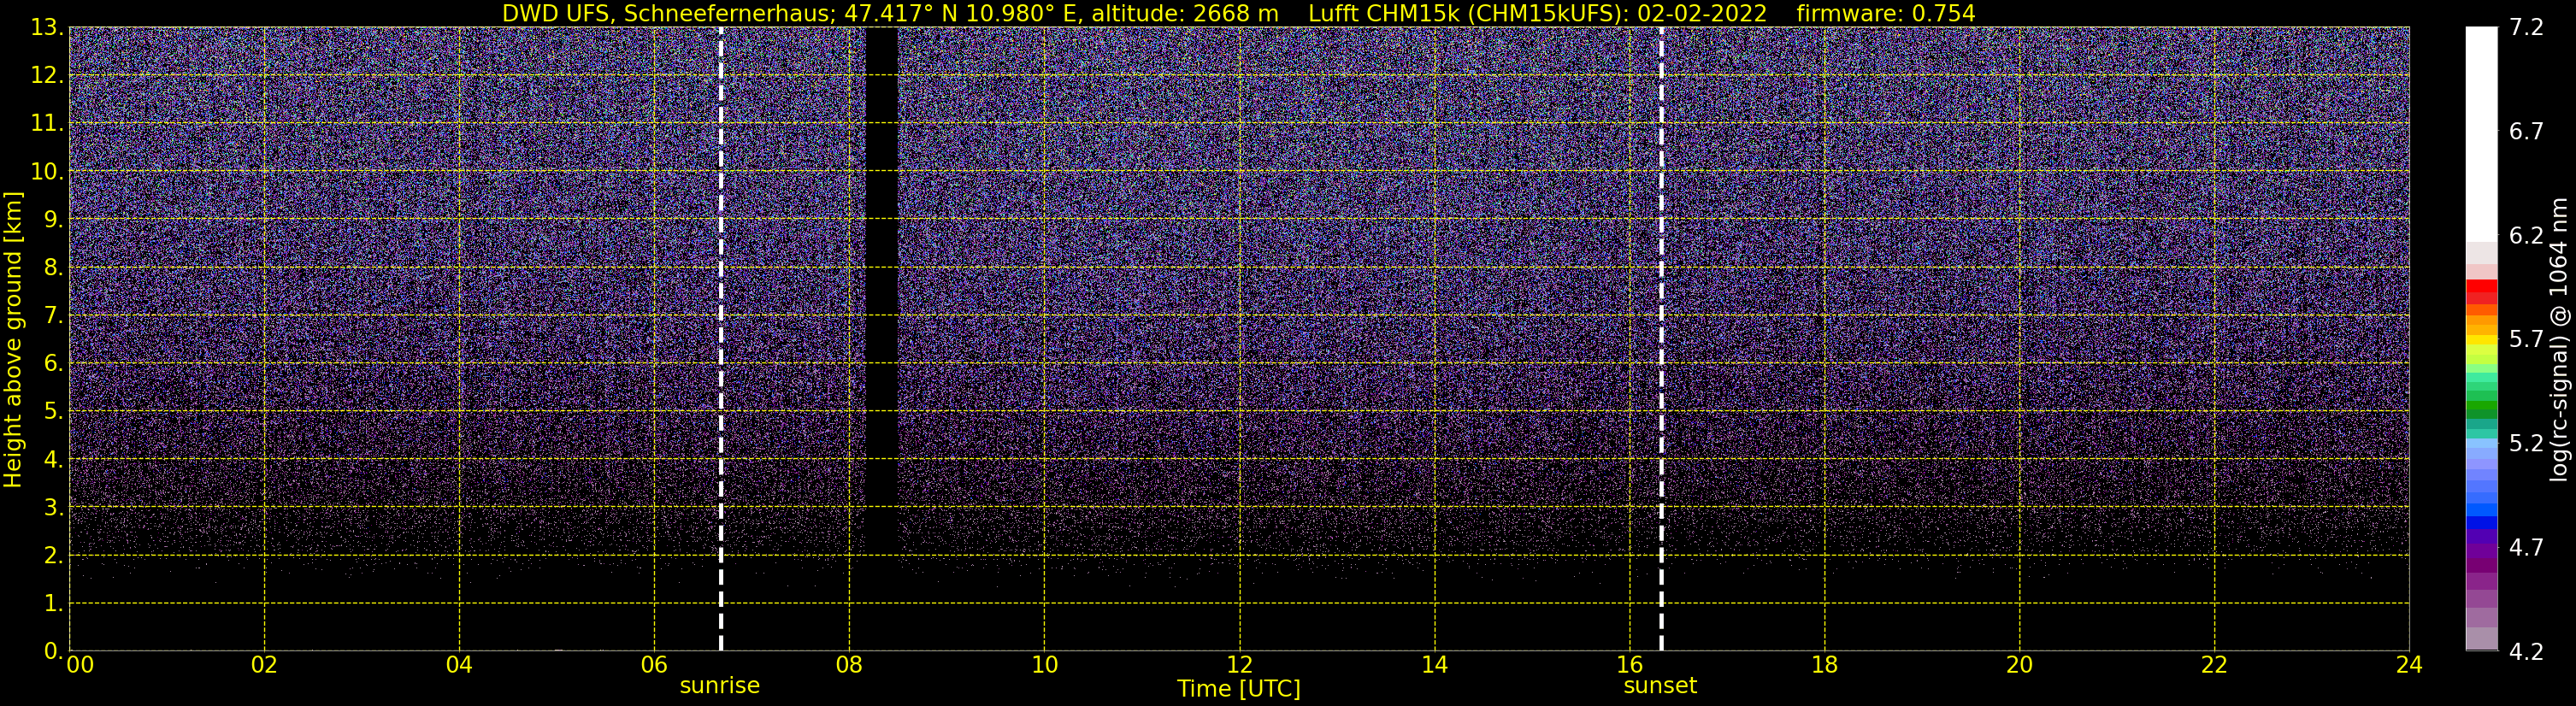Click 'firmware: 0.754' in the title
Image resolution: width=2576 pixels, height=706 pixels.
1886,14
